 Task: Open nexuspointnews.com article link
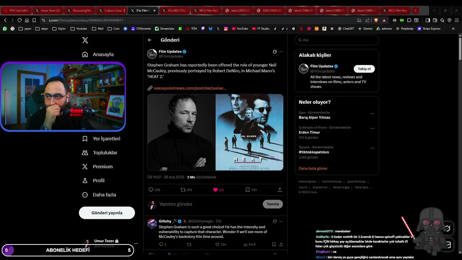point(190,88)
